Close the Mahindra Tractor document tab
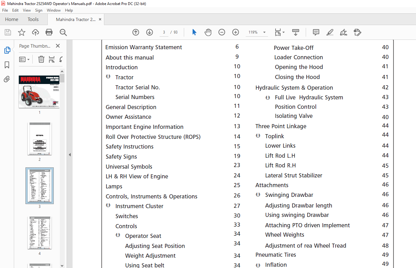 [100, 19]
